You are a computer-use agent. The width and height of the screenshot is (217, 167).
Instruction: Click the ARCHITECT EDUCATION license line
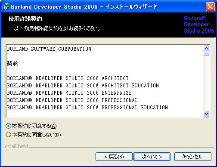pyautogui.click(x=83, y=86)
